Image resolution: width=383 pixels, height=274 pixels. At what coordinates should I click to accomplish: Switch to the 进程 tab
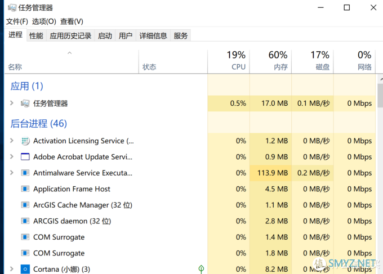(15, 35)
